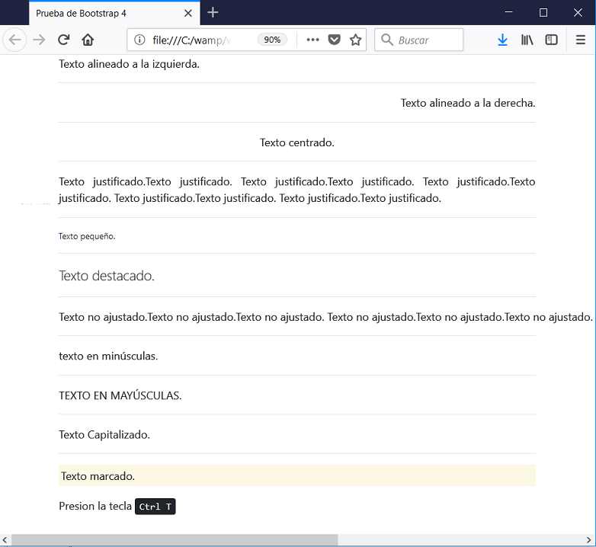Open the Firefox hamburger menu

tap(581, 40)
